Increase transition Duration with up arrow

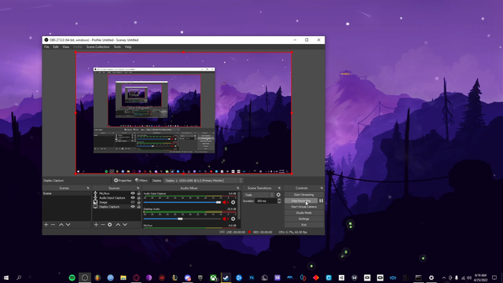click(x=279, y=199)
